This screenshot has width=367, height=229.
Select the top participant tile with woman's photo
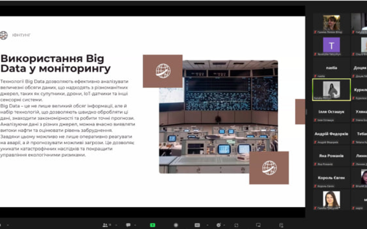coord(331,24)
